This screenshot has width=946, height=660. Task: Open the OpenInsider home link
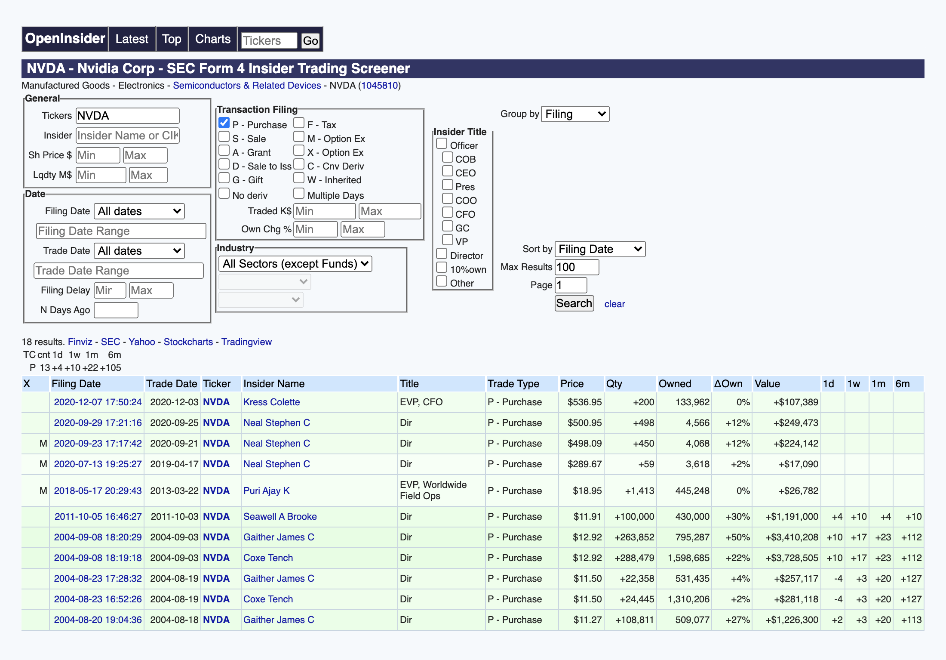coord(65,39)
